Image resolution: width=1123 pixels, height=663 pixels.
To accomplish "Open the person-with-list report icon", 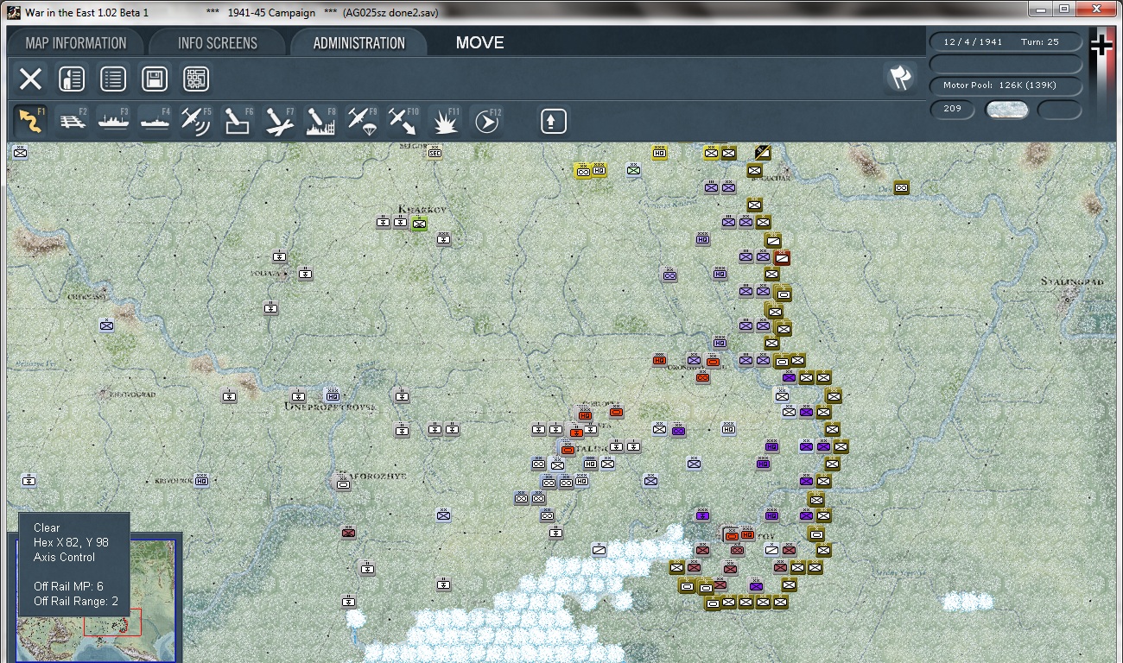I will pos(72,79).
